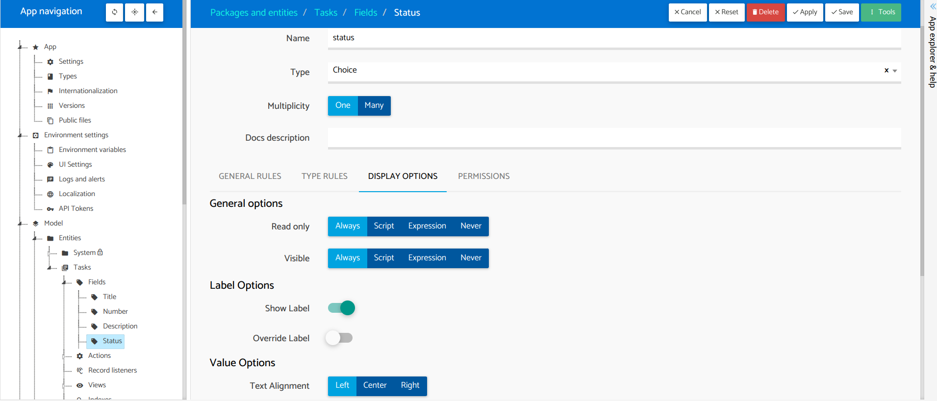Click the palette icon beside UI Settings
The width and height of the screenshot is (937, 401).
click(x=51, y=165)
